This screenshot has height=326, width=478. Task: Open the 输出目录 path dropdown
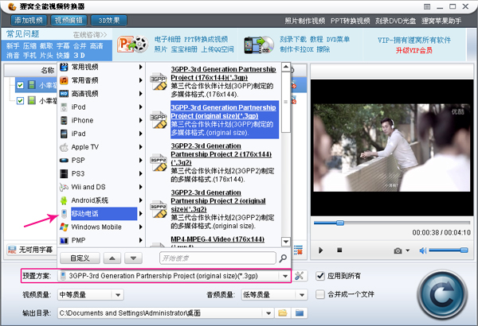pyautogui.click(x=268, y=313)
